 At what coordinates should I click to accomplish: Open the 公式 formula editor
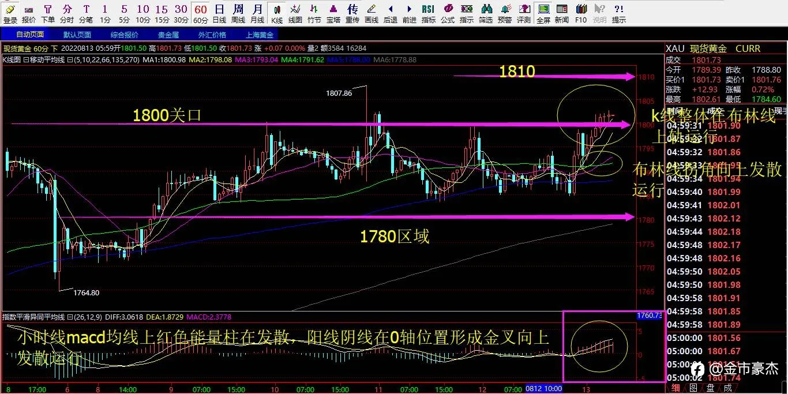(448, 13)
